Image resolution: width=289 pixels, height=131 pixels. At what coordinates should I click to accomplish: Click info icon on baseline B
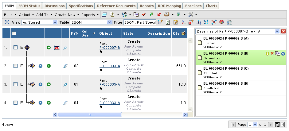click(x=267, y=54)
